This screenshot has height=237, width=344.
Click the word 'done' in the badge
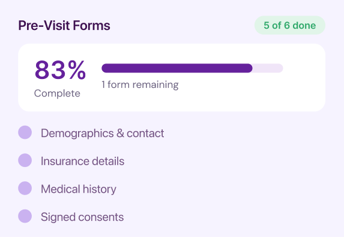[x=304, y=25]
